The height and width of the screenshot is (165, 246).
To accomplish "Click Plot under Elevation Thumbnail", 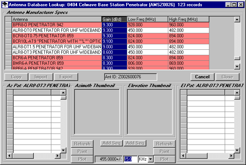I will (164, 159).
